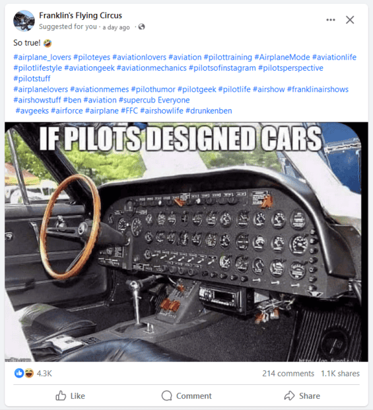Open the #aviationmemes hashtag

pos(100,89)
